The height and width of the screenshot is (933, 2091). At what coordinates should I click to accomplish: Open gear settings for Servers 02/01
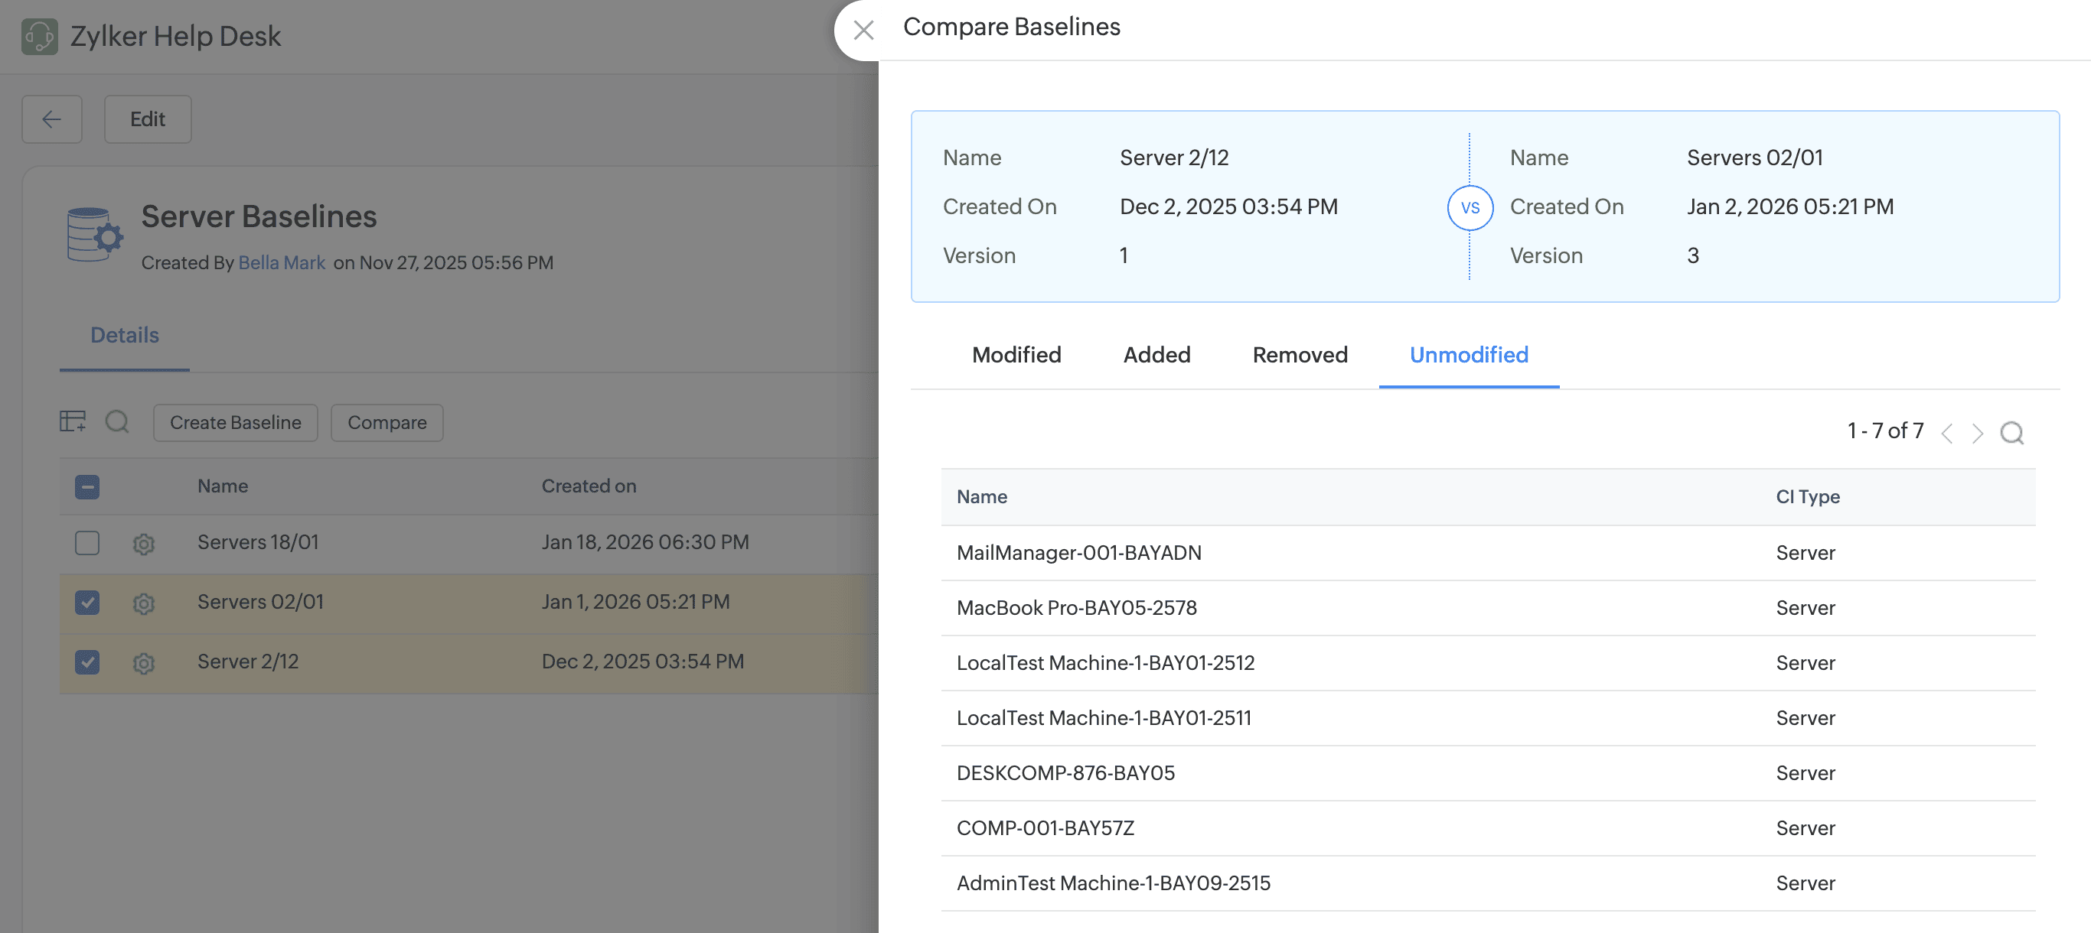pos(144,603)
